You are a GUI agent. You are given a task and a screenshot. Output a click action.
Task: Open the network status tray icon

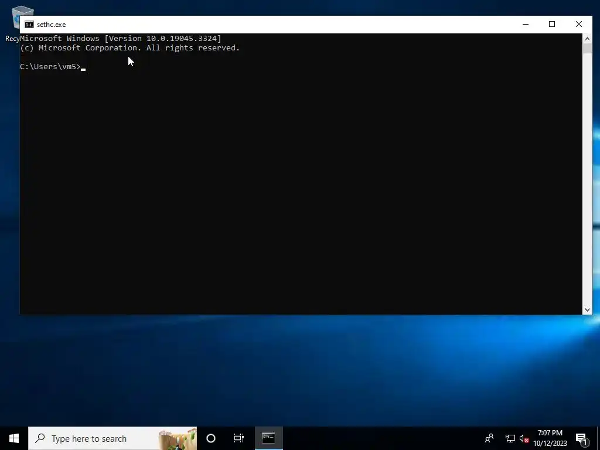(x=510, y=438)
